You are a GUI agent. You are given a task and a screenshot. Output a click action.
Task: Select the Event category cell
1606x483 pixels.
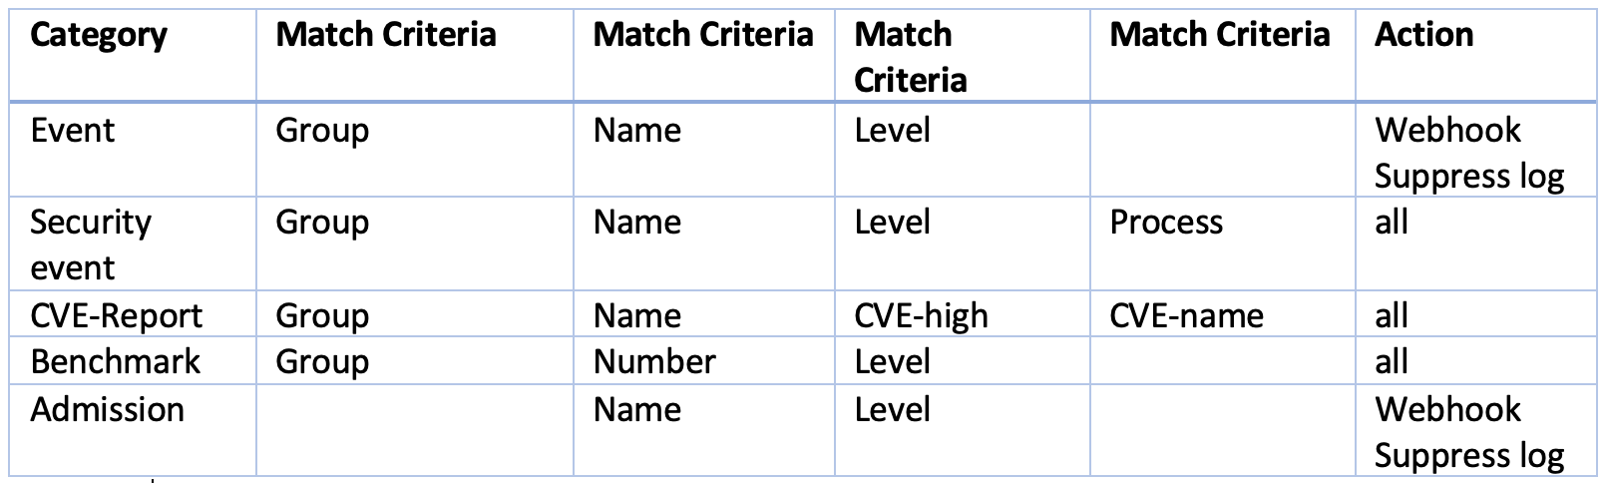73,131
